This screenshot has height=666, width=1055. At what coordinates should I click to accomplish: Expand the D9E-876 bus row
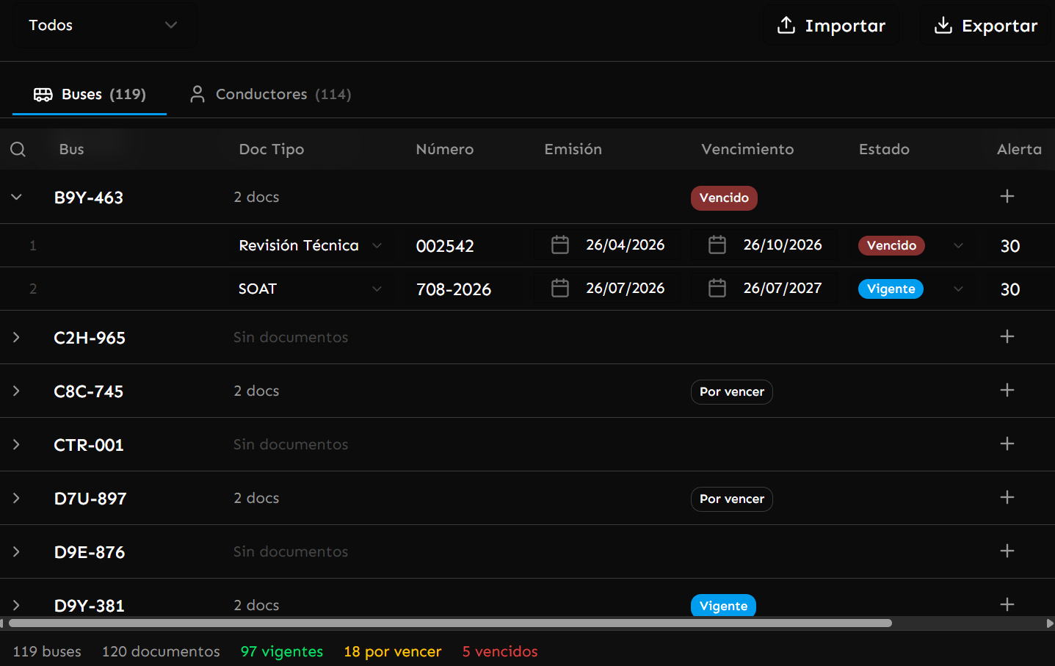tap(16, 551)
